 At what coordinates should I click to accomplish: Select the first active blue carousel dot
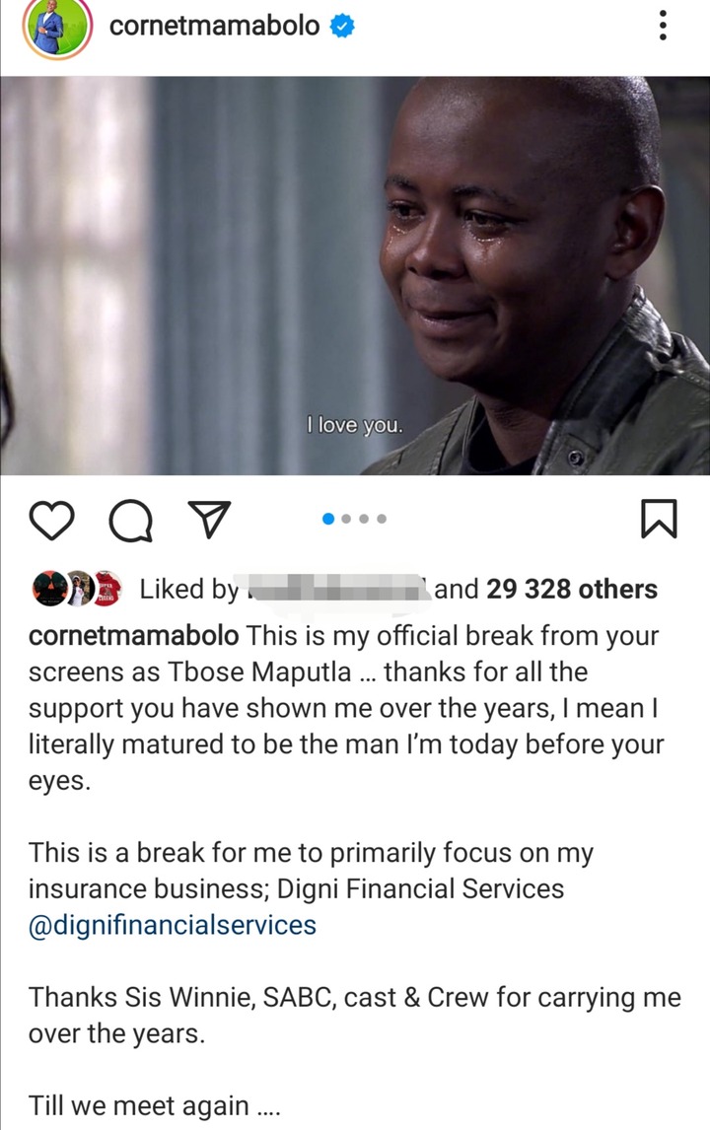(x=328, y=519)
